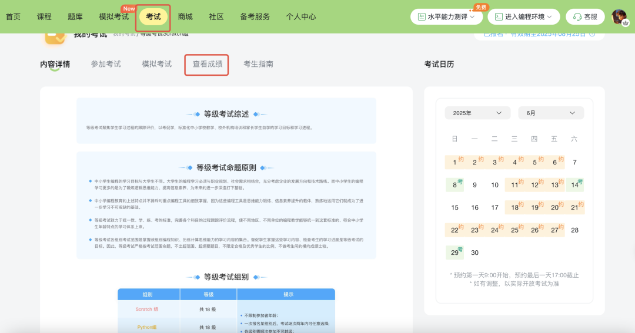The image size is (635, 333).
Task: Click the crown badge on the avatar
Action: coord(625,23)
